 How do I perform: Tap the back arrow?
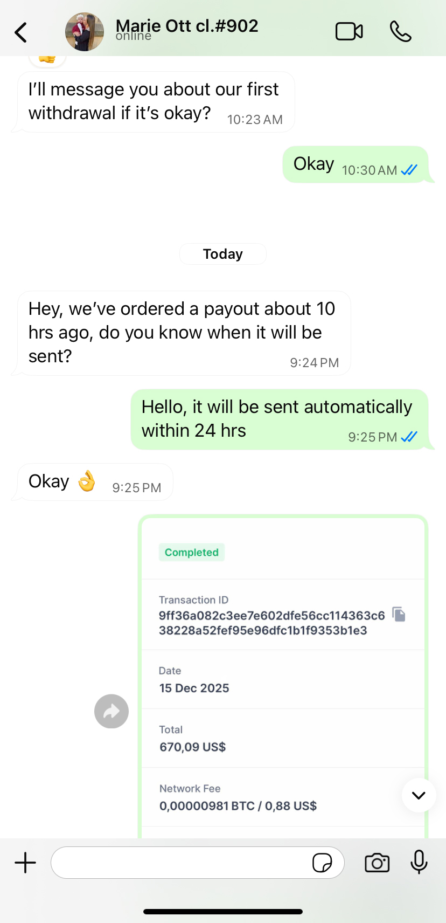[x=21, y=32]
